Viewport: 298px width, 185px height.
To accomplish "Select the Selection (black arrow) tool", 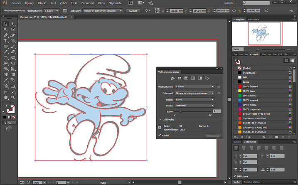I will 6,24.
